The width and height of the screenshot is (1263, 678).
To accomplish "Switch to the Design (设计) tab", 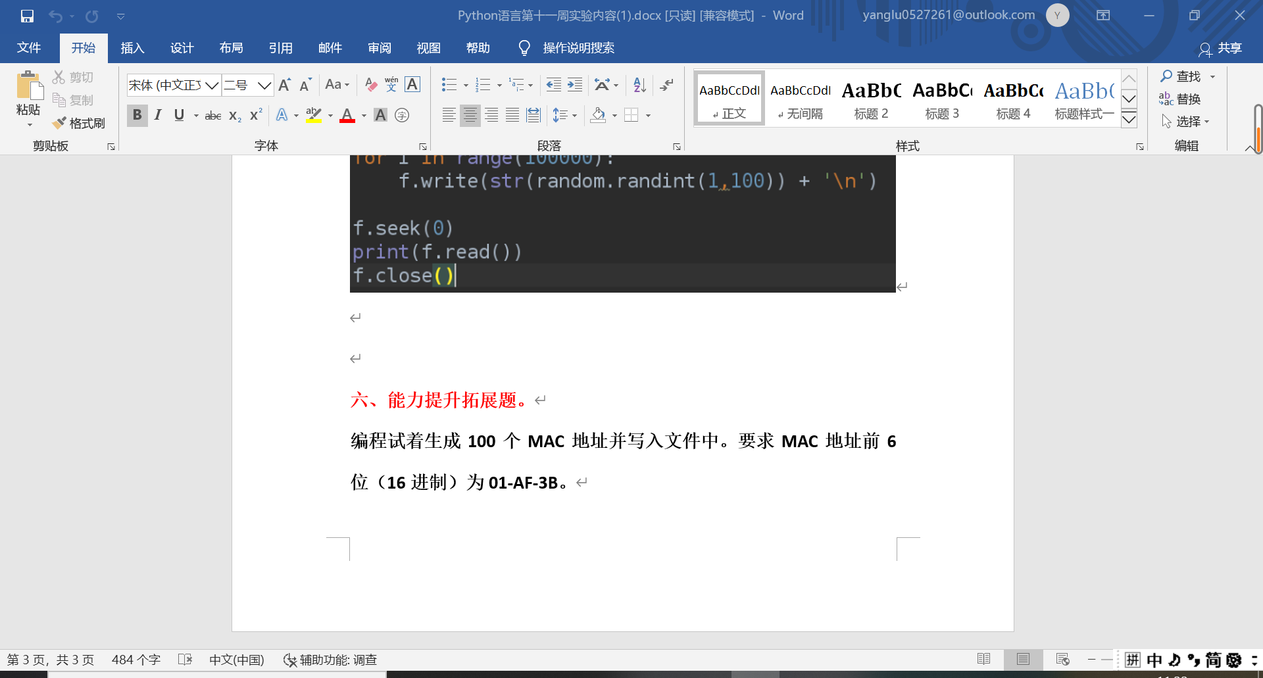I will 182,48.
